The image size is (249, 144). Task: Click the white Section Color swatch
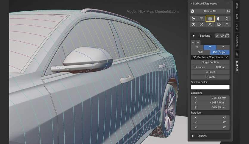tap(210, 87)
